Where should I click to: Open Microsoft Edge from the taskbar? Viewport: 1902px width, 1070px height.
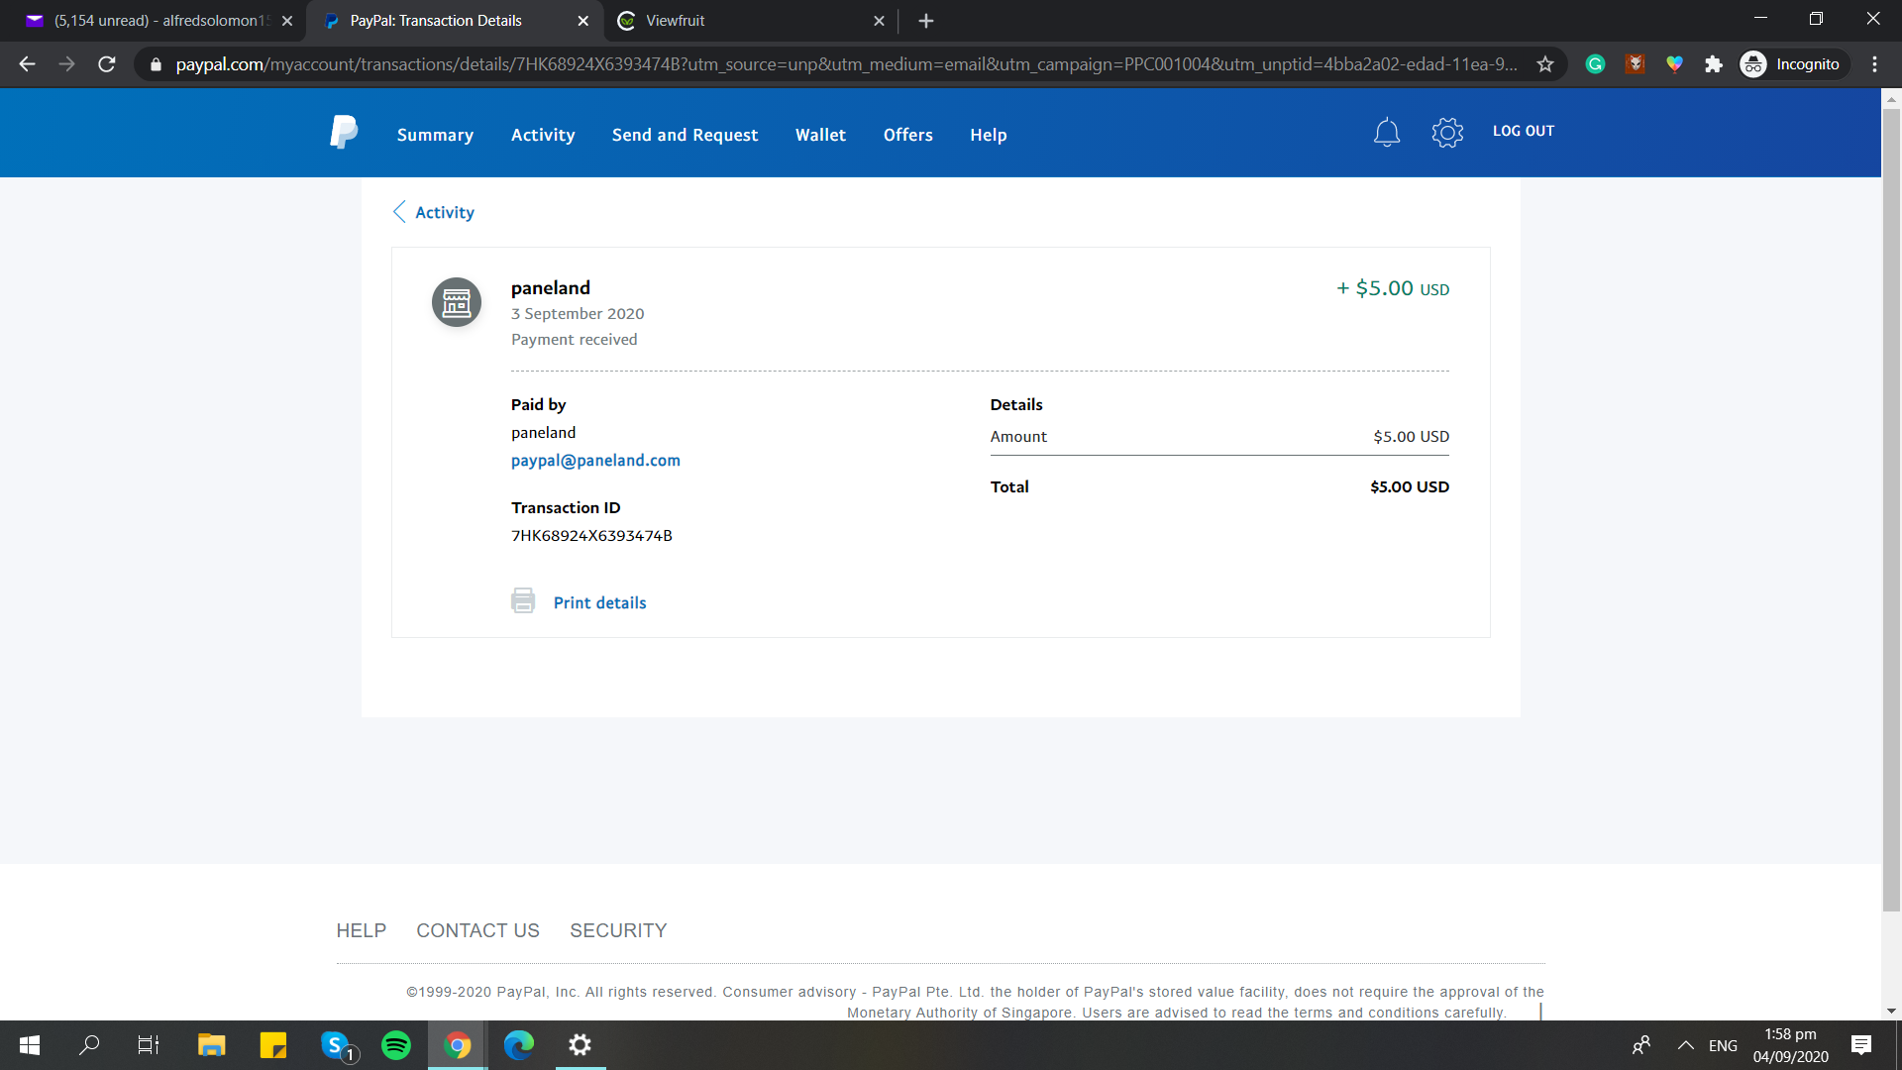(519, 1045)
